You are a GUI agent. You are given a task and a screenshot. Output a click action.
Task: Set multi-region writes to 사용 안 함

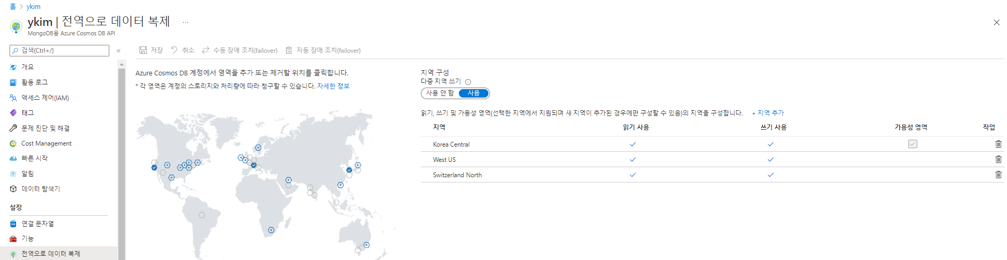tap(440, 93)
